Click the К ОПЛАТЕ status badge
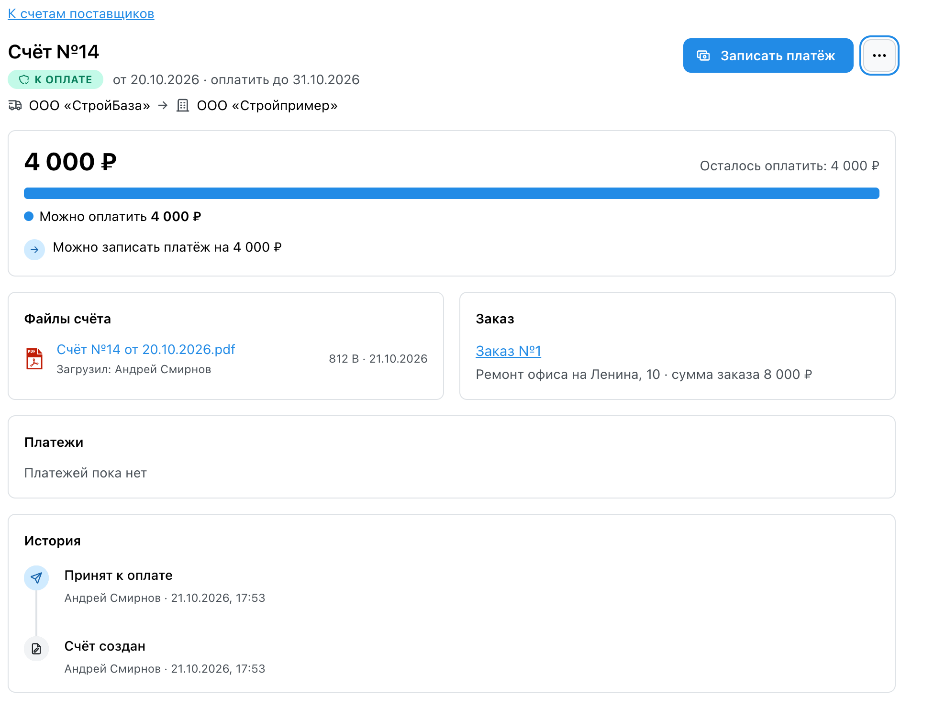934x709 pixels. pos(56,79)
